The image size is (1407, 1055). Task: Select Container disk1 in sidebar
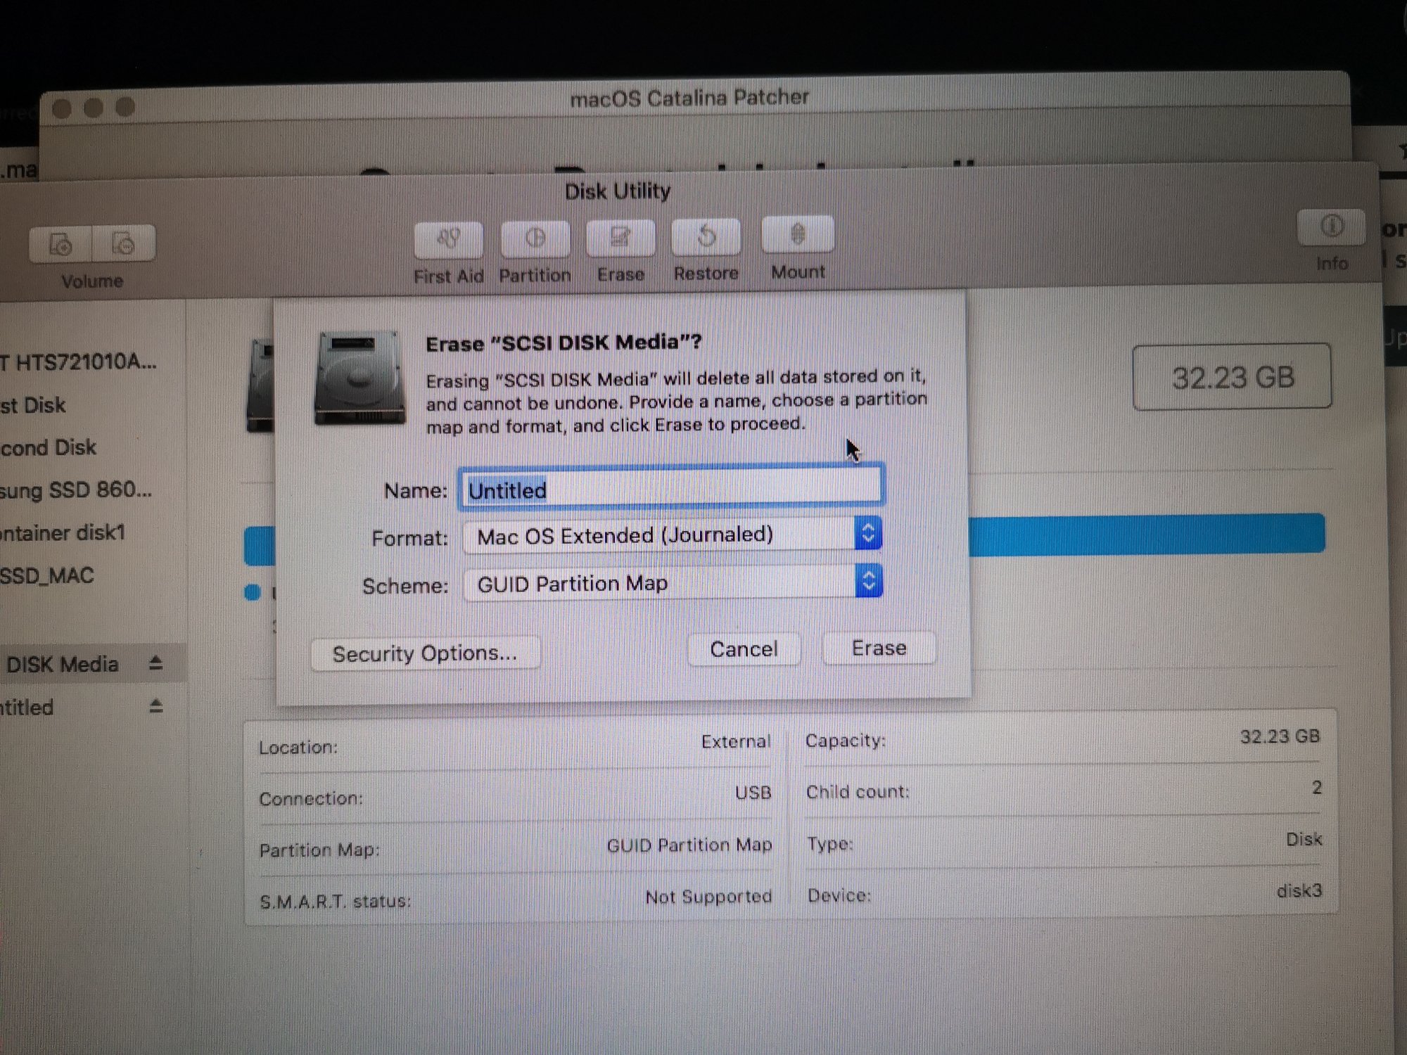coord(63,532)
